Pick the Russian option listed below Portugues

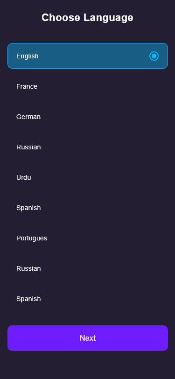tap(88, 268)
